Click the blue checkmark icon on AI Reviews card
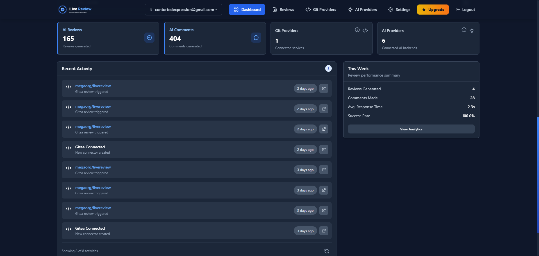Image resolution: width=539 pixels, height=256 pixels. tap(149, 37)
